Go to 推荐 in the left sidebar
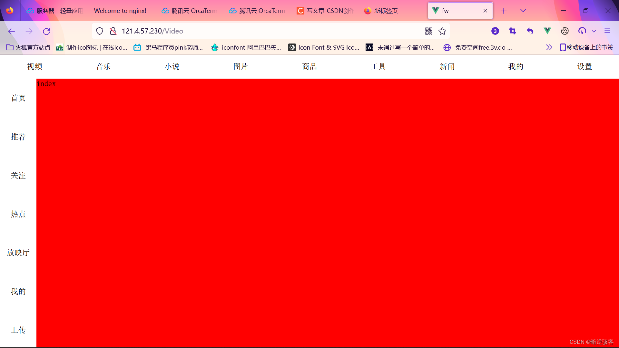Viewport: 619px width, 348px height. [x=18, y=137]
